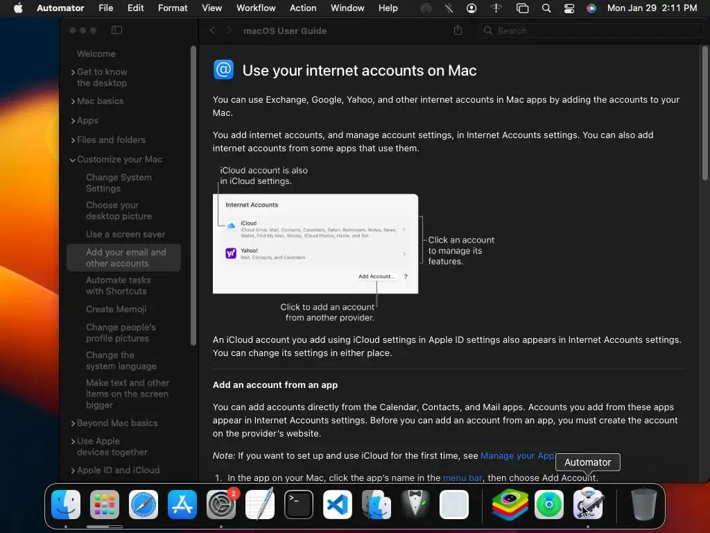Open 'Use a screen saver' topic
This screenshot has height=533, width=710.
[x=125, y=234]
